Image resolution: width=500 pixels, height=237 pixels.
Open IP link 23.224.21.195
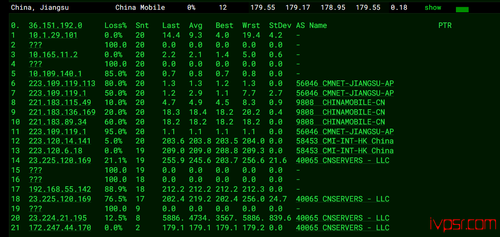[58, 218]
